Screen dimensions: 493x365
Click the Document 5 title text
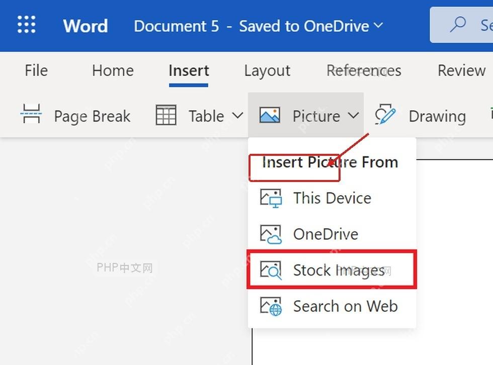tap(177, 26)
